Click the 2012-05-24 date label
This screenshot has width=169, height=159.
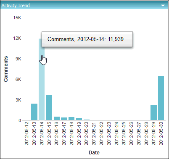pos(116,133)
